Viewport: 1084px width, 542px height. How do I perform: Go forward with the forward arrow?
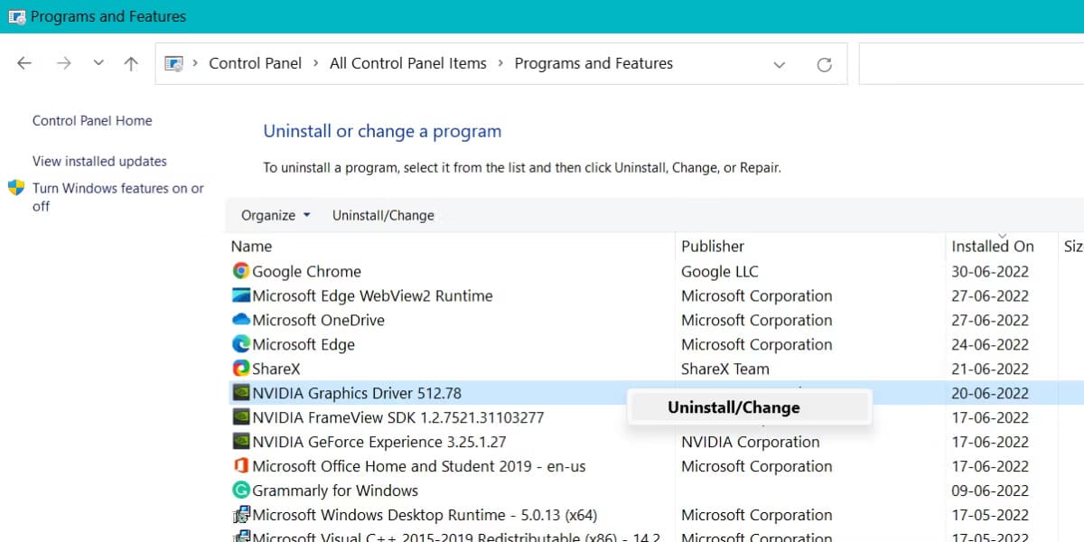tap(63, 63)
